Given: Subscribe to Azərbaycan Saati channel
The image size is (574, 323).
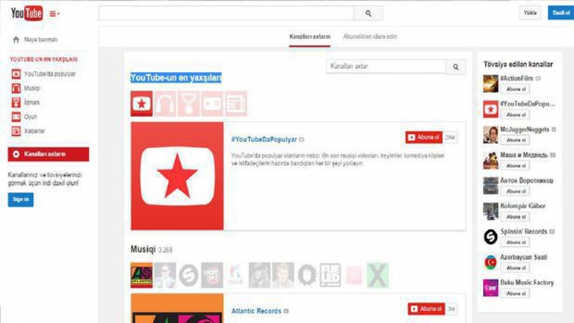Looking at the screenshot, I should [516, 268].
